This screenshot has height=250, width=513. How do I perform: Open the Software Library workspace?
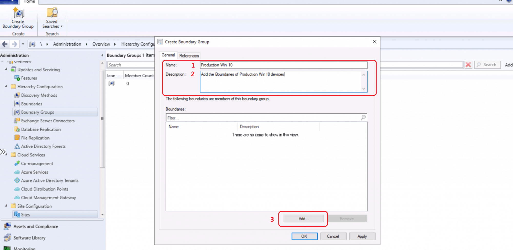click(29, 238)
